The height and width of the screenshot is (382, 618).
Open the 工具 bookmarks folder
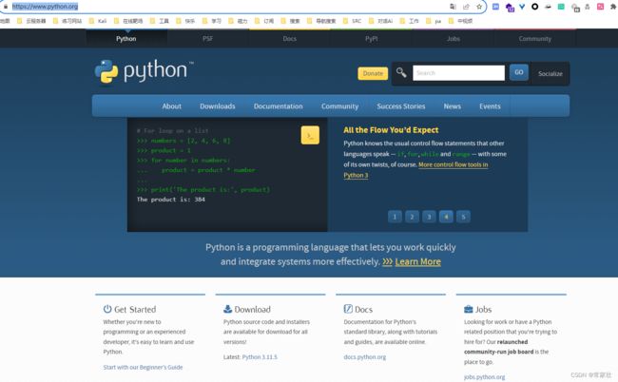point(160,21)
